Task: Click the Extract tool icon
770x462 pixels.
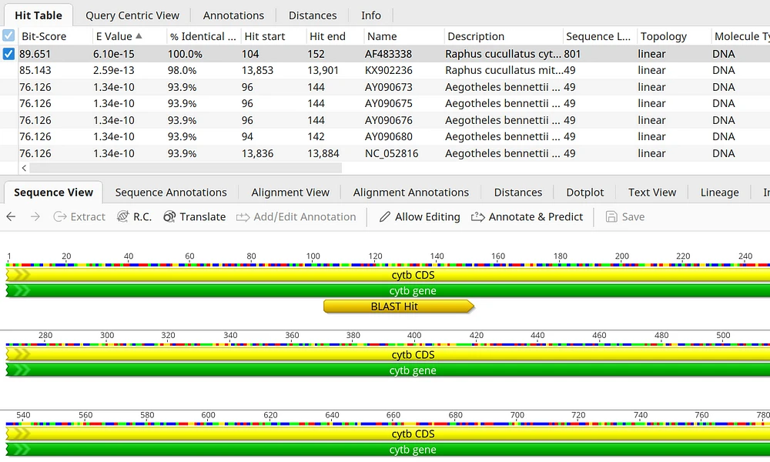Action: click(60, 217)
